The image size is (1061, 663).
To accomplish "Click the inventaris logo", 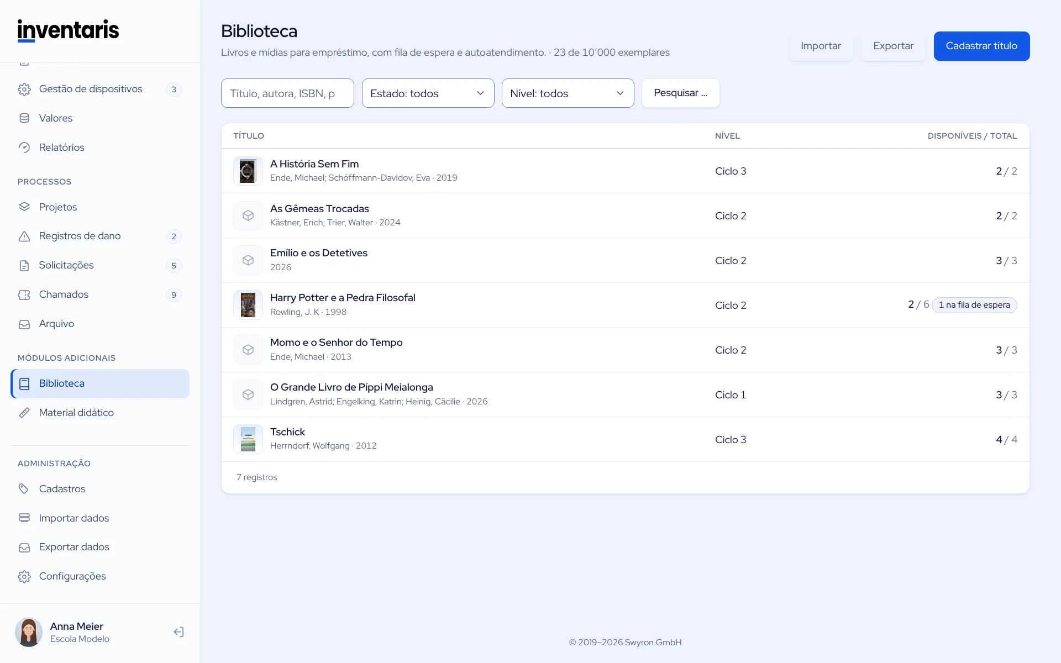I will tap(68, 30).
